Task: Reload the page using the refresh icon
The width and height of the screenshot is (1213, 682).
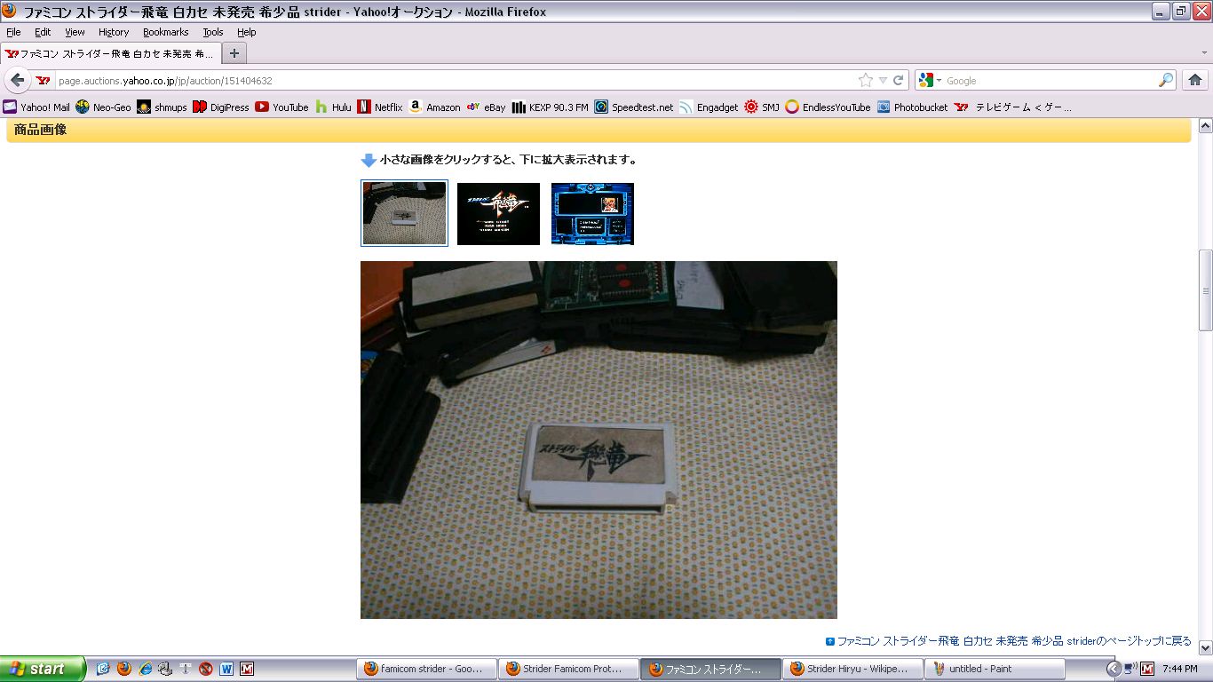Action: pyautogui.click(x=899, y=81)
